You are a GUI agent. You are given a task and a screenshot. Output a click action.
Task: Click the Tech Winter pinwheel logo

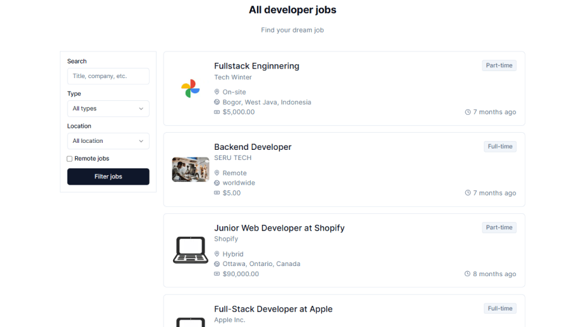click(x=190, y=88)
